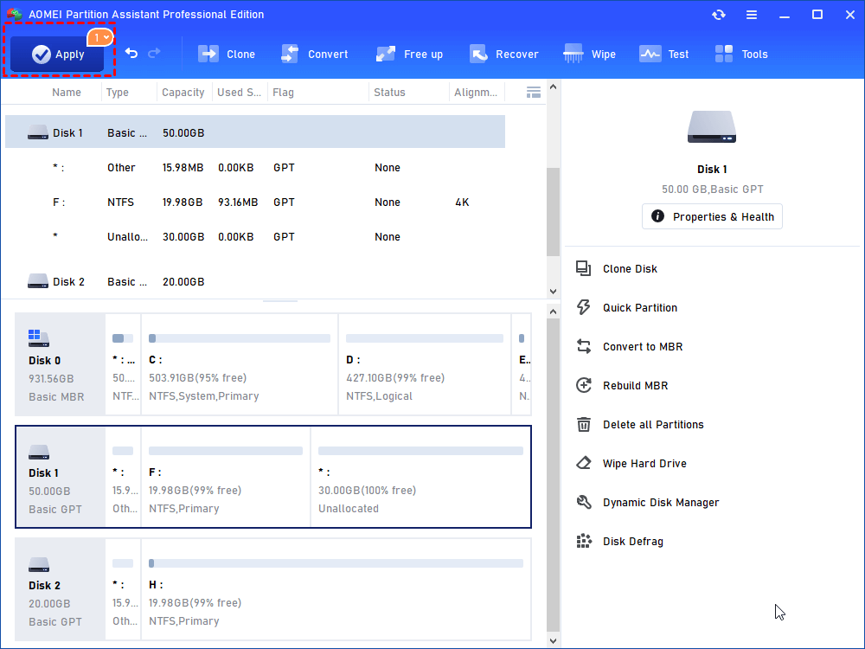865x649 pixels.
Task: Open the column settings list icon
Action: pyautogui.click(x=534, y=93)
